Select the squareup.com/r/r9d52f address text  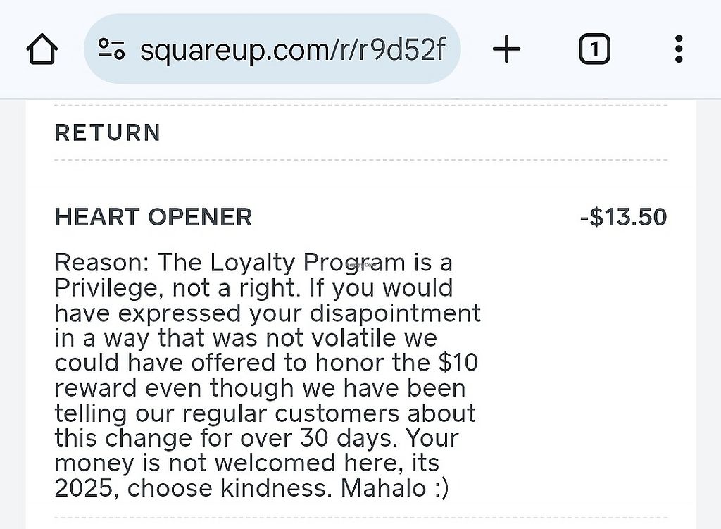tap(293, 49)
